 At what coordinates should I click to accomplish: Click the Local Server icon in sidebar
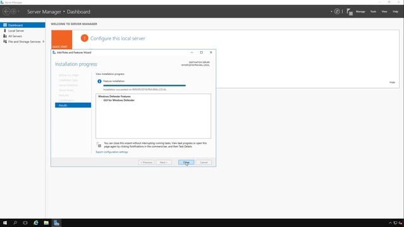pos(4,30)
